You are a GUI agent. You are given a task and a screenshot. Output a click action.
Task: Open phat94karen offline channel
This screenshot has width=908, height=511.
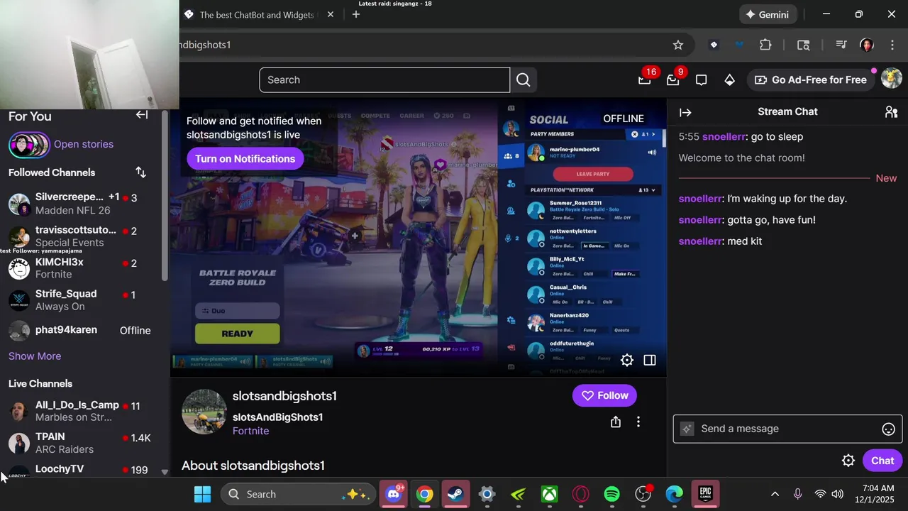[x=84, y=331]
